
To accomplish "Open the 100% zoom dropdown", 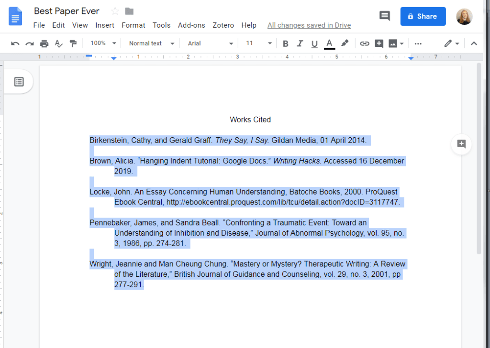I will [103, 43].
